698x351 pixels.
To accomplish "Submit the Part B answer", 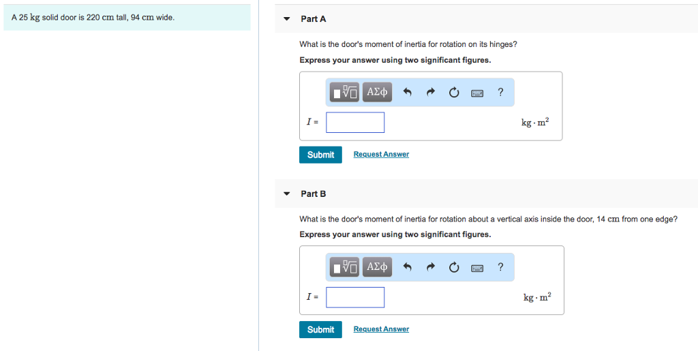I will click(320, 330).
